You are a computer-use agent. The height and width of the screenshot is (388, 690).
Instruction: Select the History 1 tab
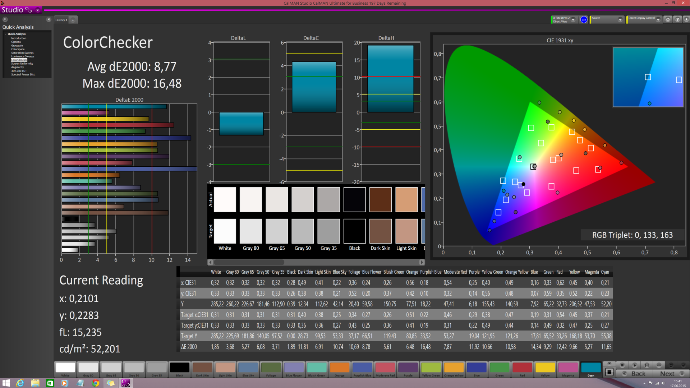[x=61, y=20]
